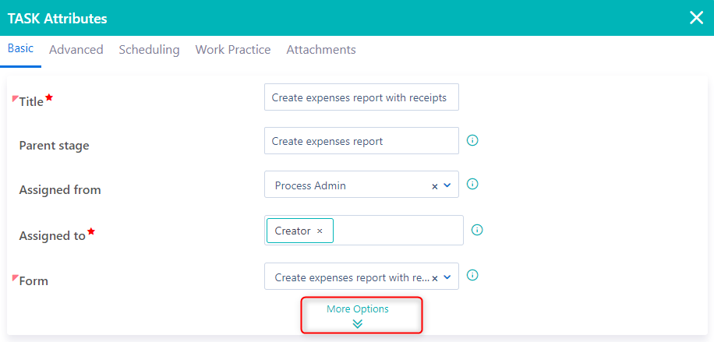714x342 pixels.
Task: Open the Scheduling tab
Action: (x=149, y=50)
